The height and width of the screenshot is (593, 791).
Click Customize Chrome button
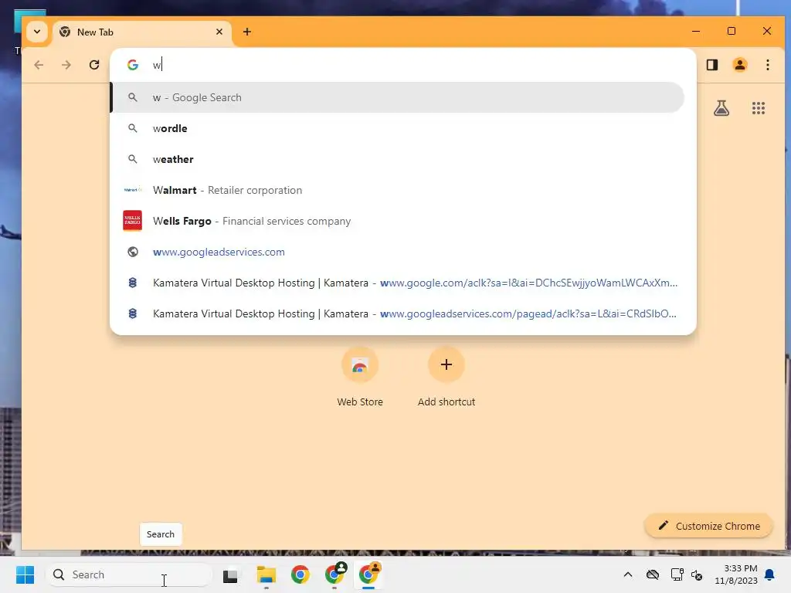709,526
